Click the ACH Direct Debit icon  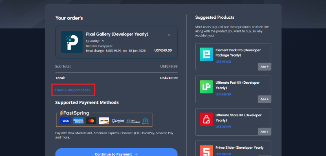[x=133, y=121]
